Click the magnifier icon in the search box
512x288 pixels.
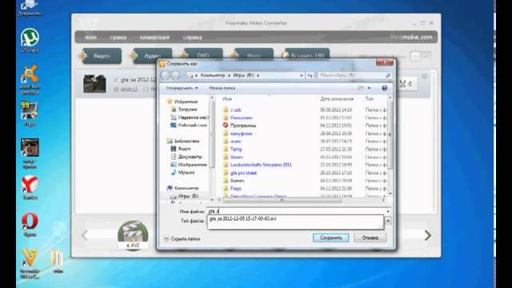388,75
